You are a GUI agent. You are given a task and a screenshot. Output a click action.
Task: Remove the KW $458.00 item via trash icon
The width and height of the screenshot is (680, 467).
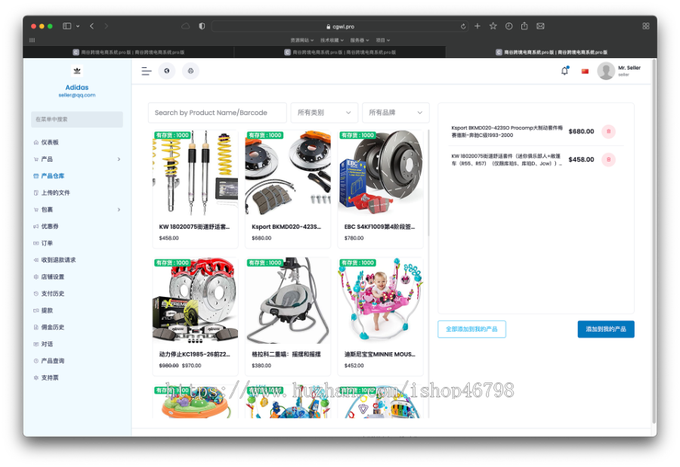[x=608, y=159]
